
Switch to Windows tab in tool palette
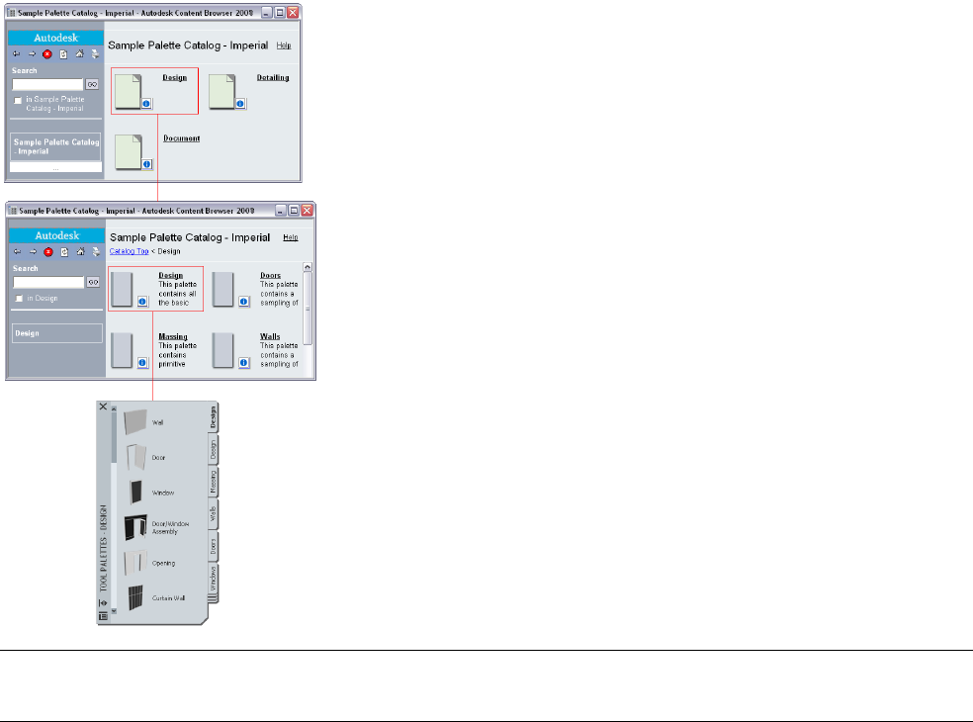(x=213, y=579)
